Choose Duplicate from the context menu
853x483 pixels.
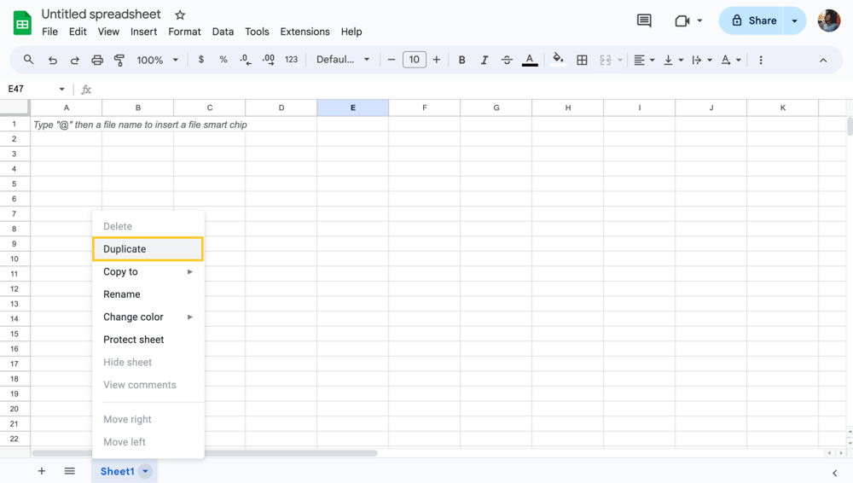(x=148, y=249)
